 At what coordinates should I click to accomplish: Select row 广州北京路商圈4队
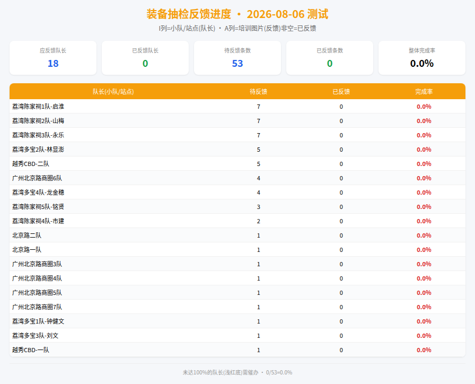[x=237, y=278]
